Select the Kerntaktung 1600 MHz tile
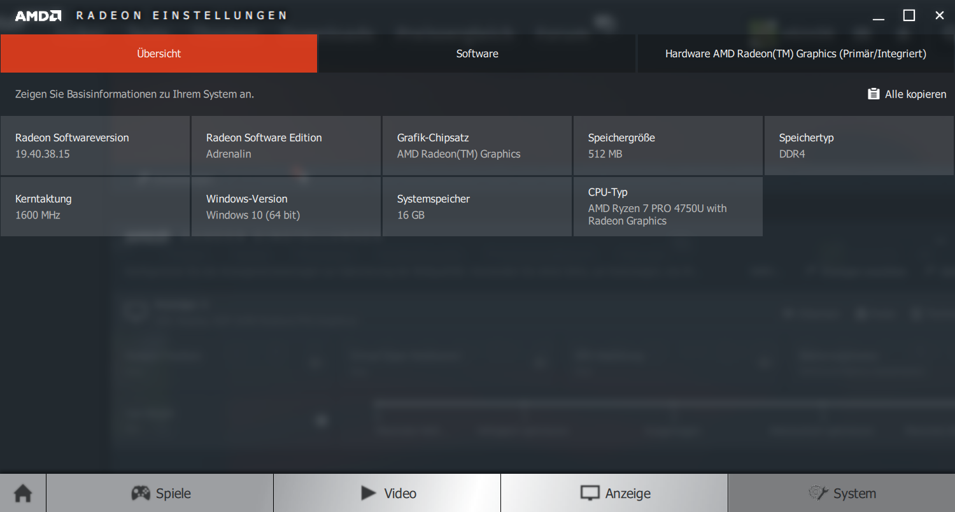 coord(95,206)
